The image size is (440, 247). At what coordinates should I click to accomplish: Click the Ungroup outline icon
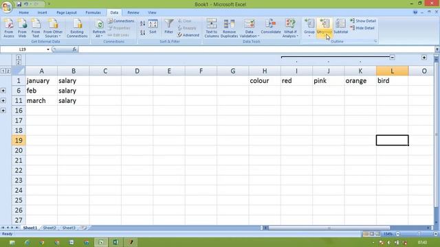tap(324, 27)
